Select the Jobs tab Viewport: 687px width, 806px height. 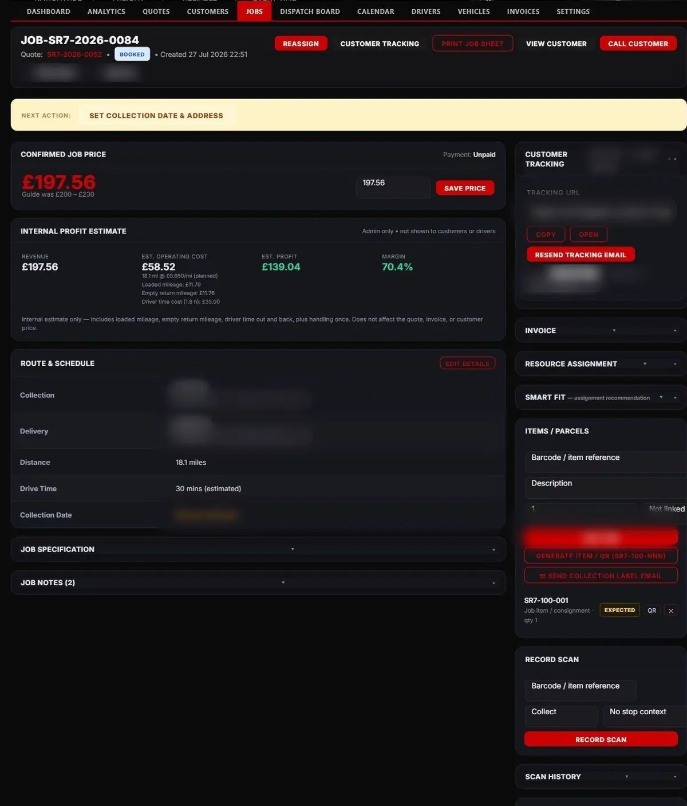pos(254,11)
